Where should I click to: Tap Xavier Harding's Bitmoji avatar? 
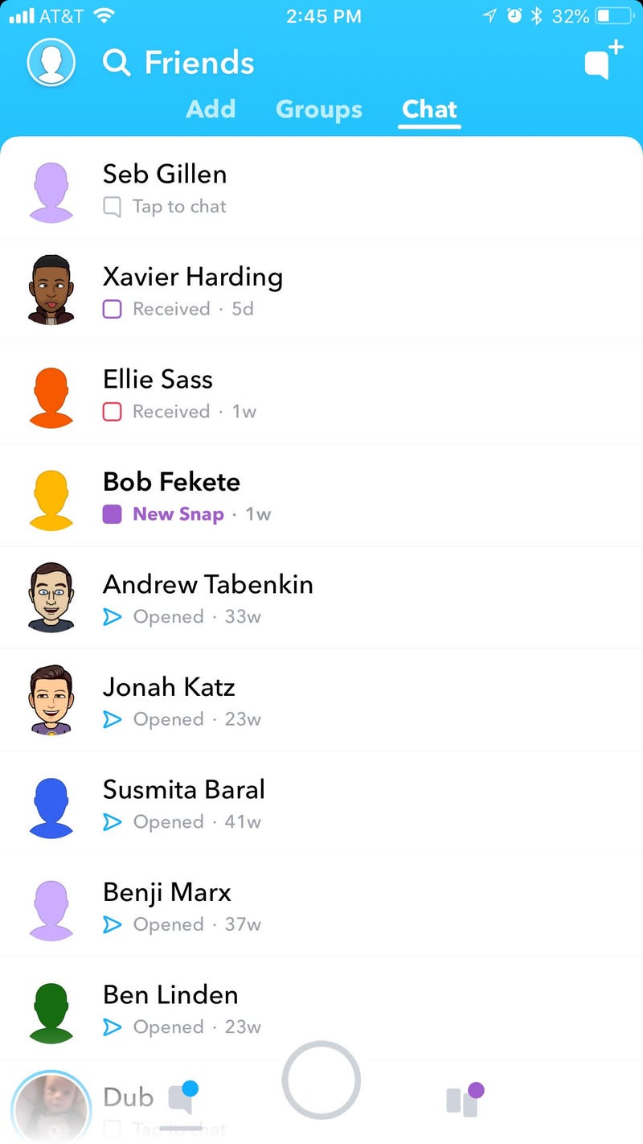(51, 290)
